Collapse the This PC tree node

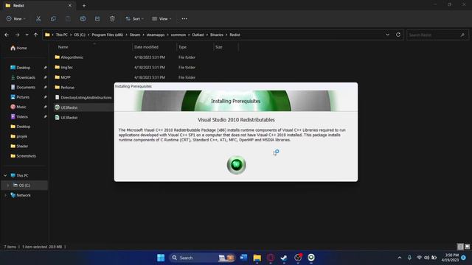(5, 175)
